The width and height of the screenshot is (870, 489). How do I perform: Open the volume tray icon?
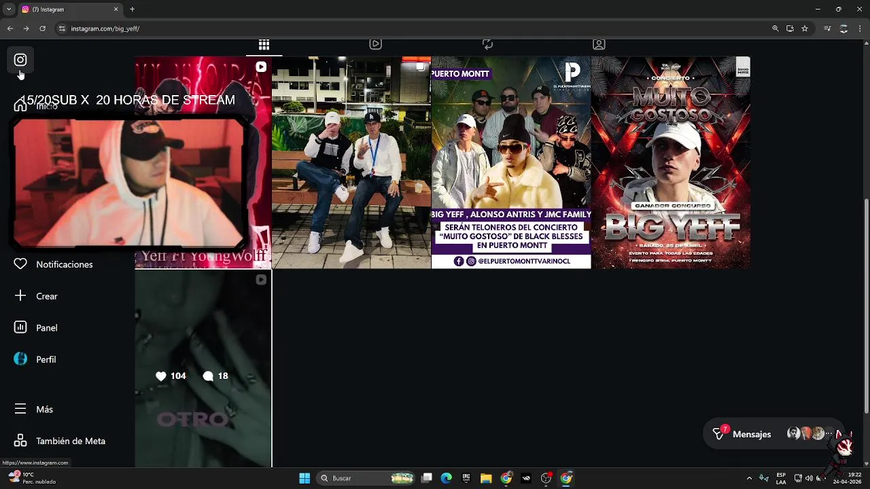pyautogui.click(x=809, y=478)
